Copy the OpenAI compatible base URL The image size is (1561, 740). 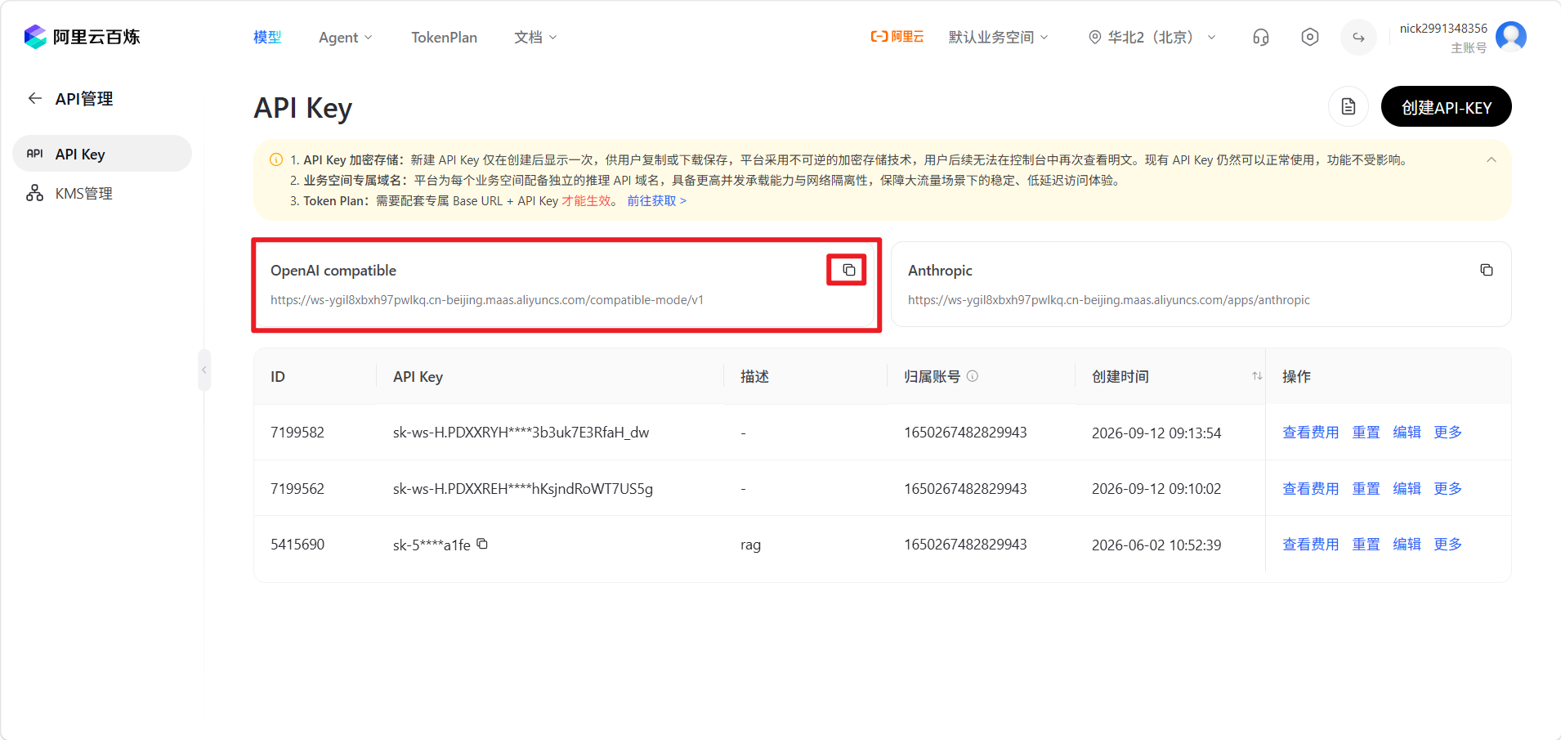[x=849, y=270]
